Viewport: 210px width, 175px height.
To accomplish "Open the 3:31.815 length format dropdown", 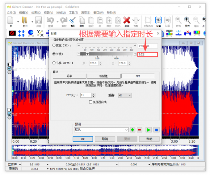I will [48, 165].
